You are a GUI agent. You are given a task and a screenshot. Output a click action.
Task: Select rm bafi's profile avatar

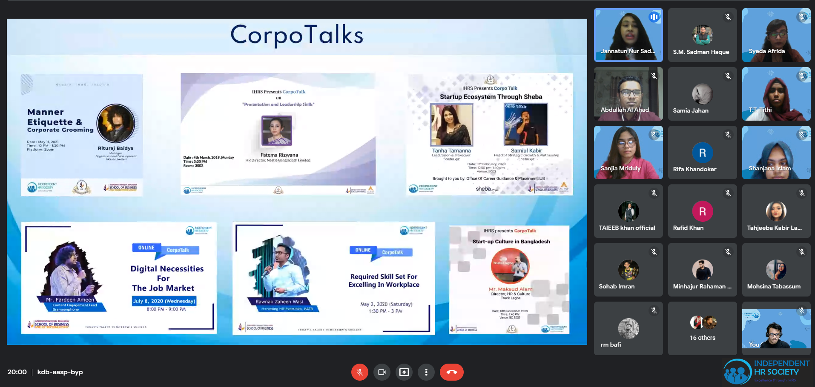tap(628, 328)
